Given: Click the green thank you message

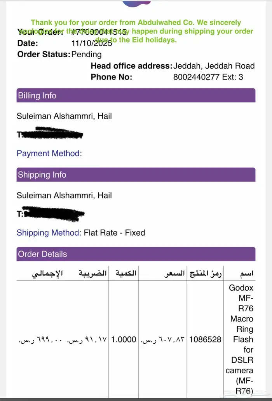Looking at the screenshot, I should click(x=136, y=23).
